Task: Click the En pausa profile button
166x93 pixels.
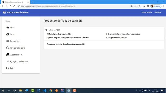Action: point(156,6)
